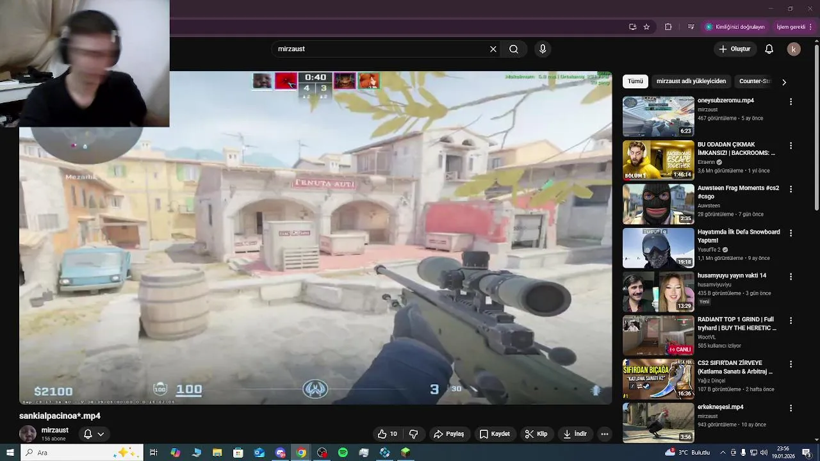Click the mirzaust channel name under the video
The height and width of the screenshot is (461, 820).
click(54, 430)
